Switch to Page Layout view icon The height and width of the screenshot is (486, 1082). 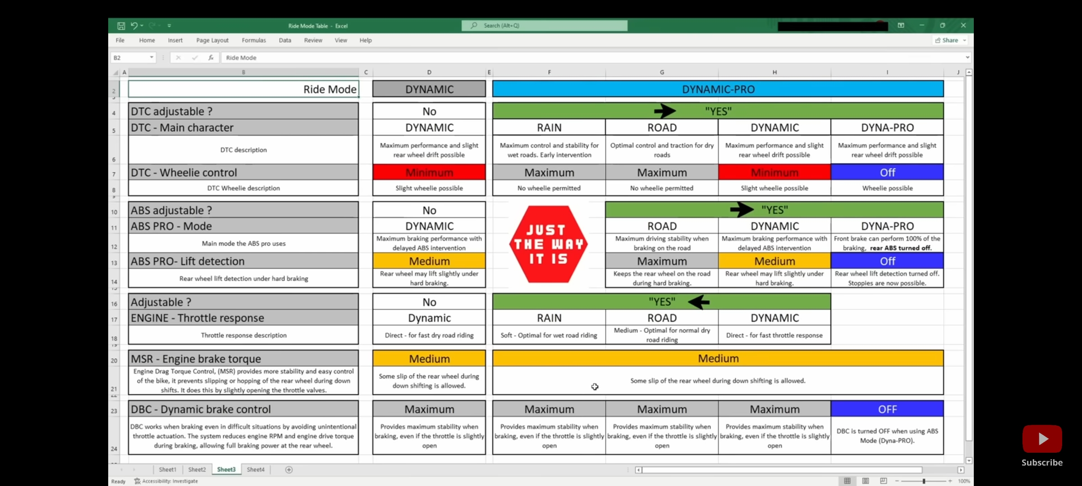[865, 481]
